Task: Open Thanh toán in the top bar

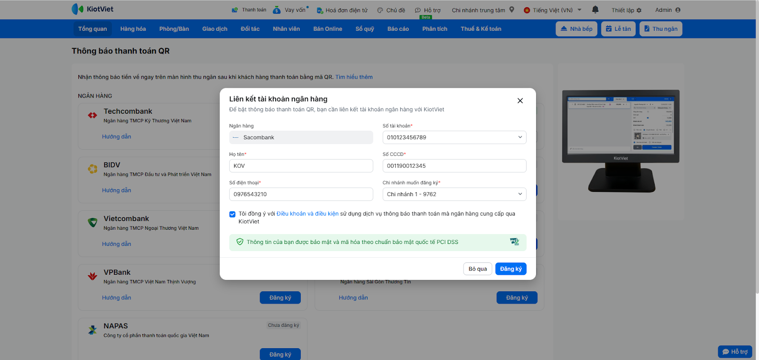Action: coord(249,10)
